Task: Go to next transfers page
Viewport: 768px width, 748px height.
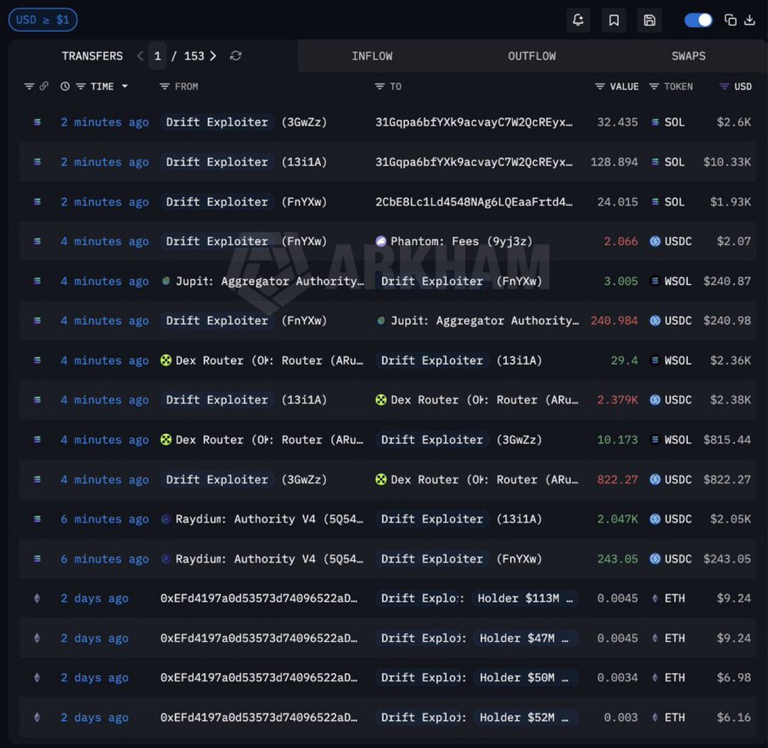Action: 213,56
